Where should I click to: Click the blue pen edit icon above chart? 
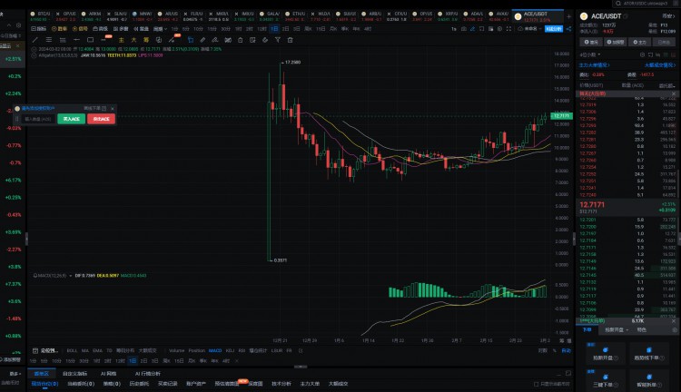[x=472, y=29]
